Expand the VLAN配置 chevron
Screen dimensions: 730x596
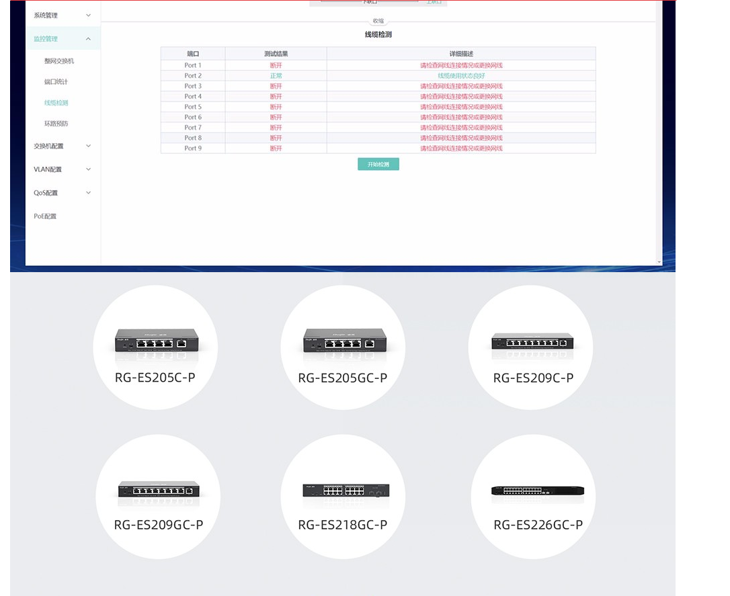(x=88, y=169)
